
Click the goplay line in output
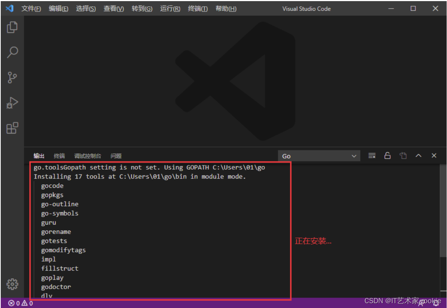[52, 278]
